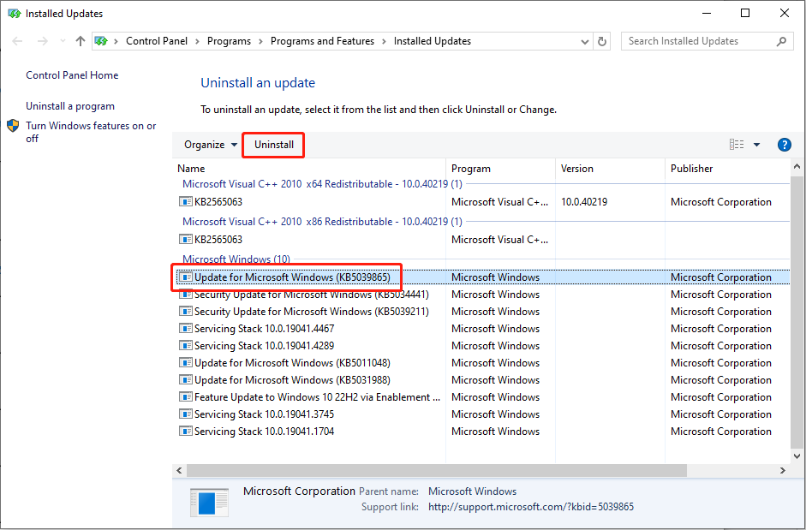The image size is (806, 530).
Task: Open the Uninstall a program link
Action: 70,106
